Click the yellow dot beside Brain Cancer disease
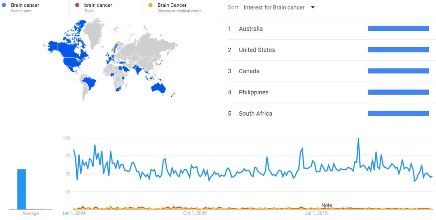 click(151, 5)
